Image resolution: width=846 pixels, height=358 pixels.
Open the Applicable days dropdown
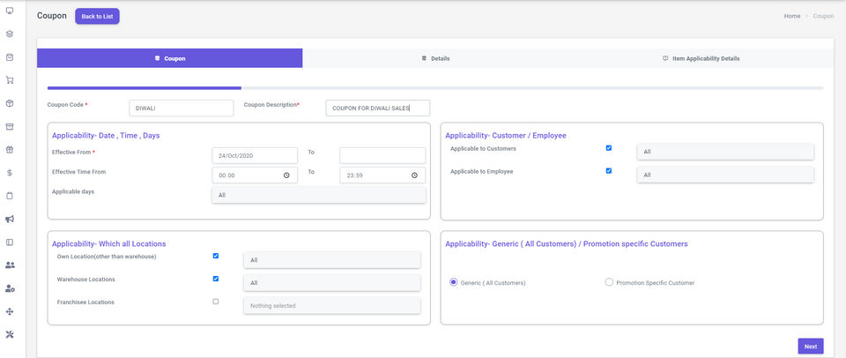(x=318, y=195)
